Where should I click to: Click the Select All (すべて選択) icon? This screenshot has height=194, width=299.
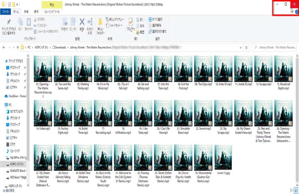pos(150,19)
